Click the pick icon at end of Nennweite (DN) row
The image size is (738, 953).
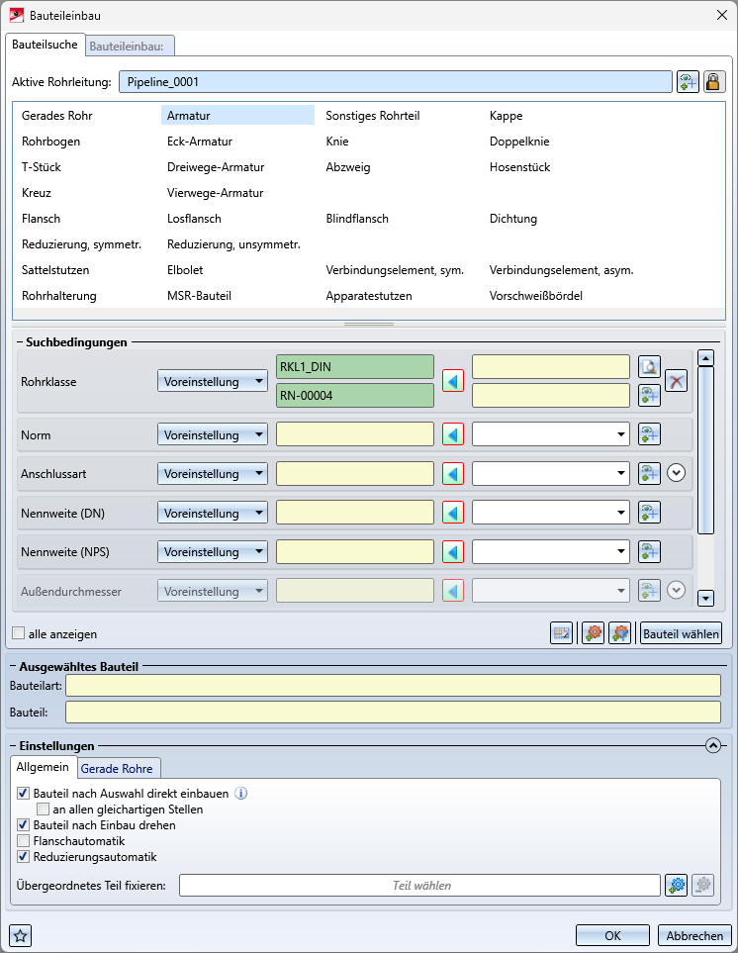tap(649, 513)
